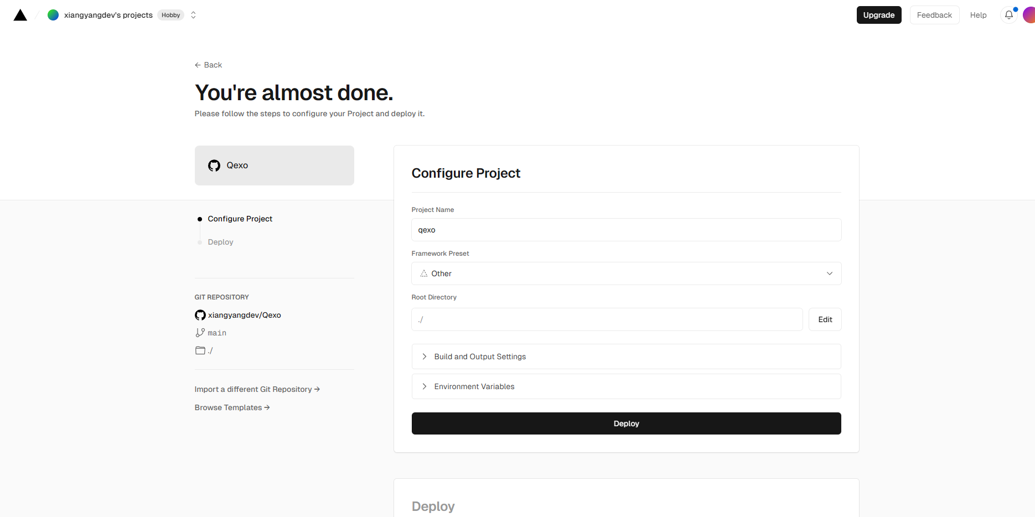This screenshot has height=517, width=1035.
Task: Click the Other framework icon
Action: [x=424, y=273]
